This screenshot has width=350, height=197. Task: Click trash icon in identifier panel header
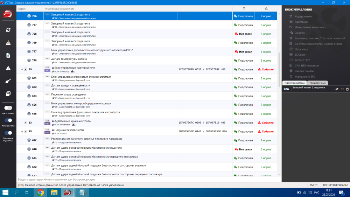click(x=347, y=89)
